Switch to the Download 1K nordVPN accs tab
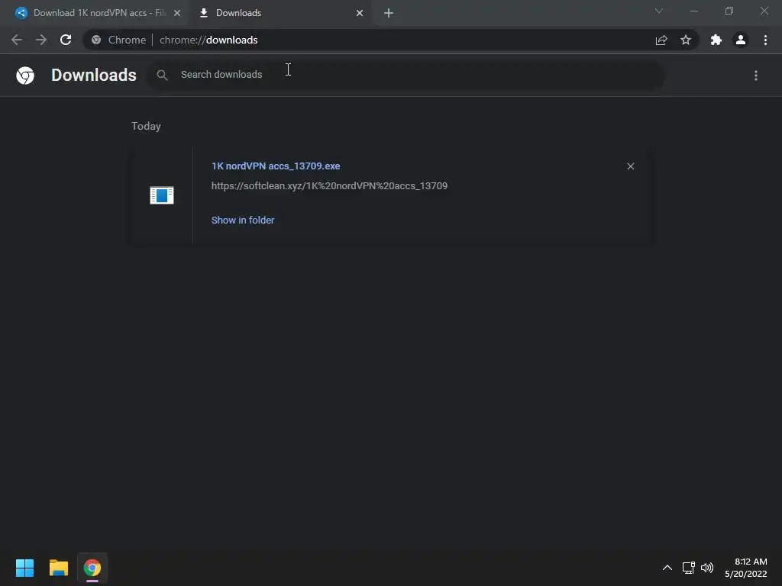782x586 pixels. (99, 13)
